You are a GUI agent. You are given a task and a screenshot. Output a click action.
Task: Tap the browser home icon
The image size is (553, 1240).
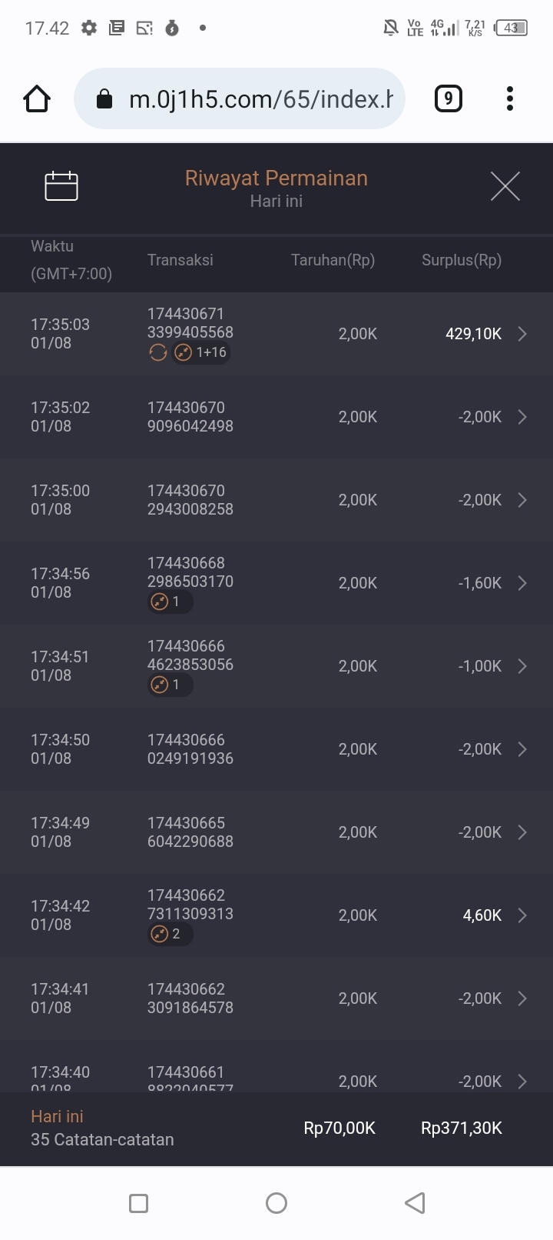click(37, 99)
